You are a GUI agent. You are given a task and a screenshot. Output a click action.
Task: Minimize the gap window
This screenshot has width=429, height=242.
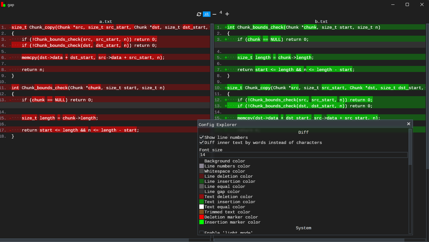pos(393,4)
